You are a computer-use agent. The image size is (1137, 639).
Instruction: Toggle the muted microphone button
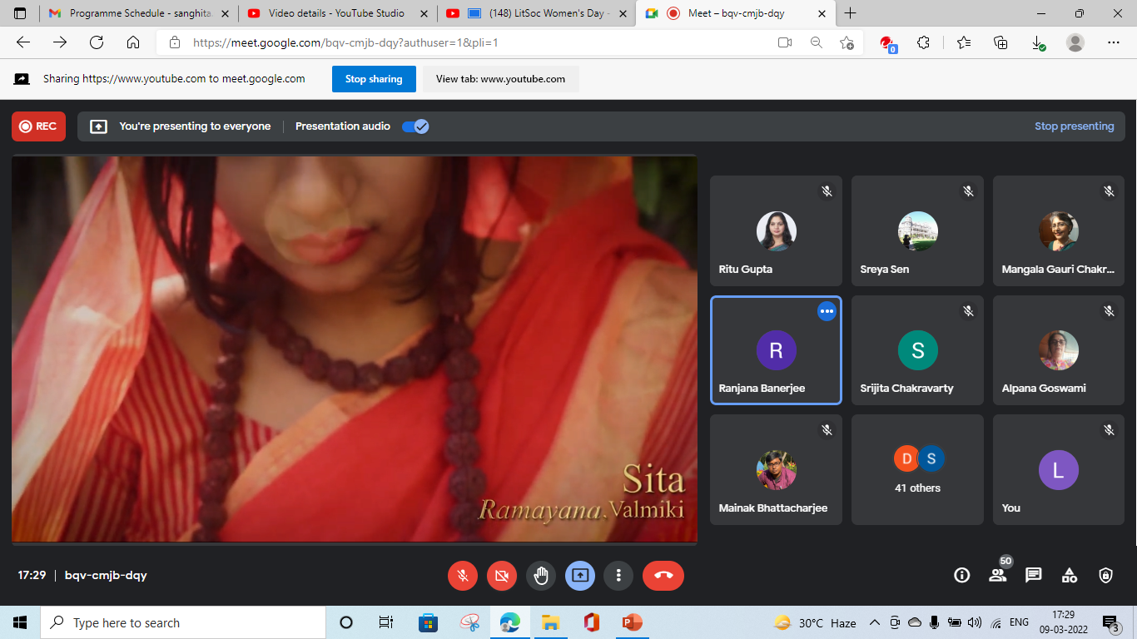(463, 575)
